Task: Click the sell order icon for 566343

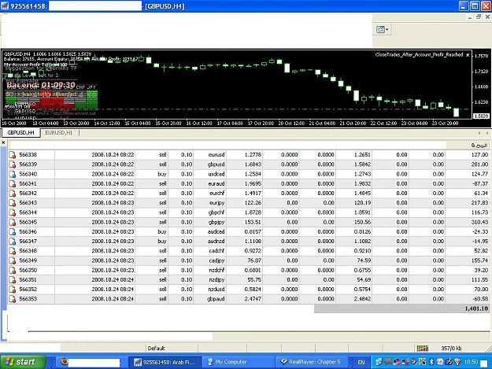Action: click(x=13, y=203)
